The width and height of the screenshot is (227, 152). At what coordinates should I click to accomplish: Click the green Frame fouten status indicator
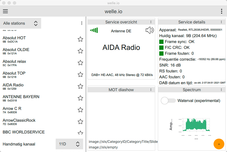point(161,54)
